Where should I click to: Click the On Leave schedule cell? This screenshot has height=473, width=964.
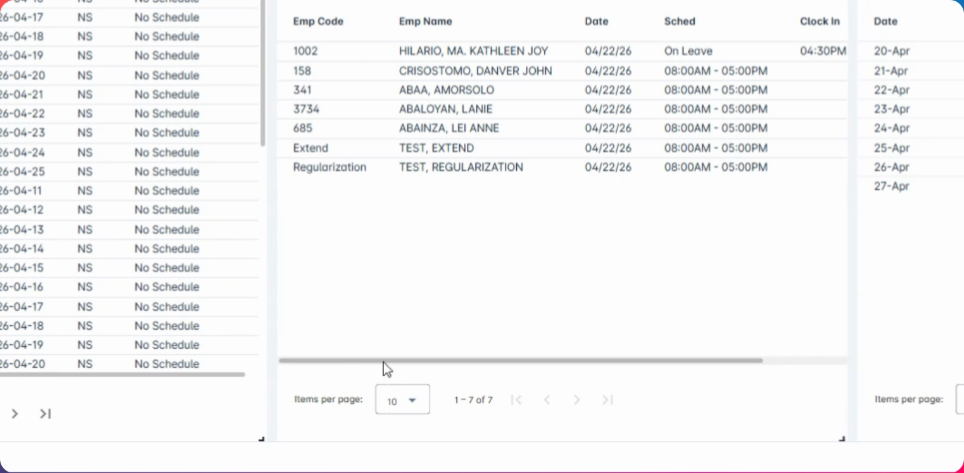pyautogui.click(x=688, y=51)
